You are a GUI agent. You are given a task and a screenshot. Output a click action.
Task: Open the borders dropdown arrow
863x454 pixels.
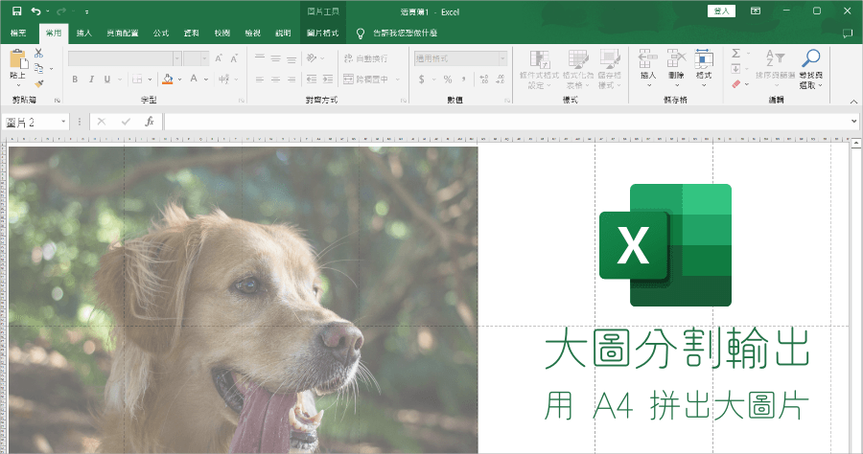coord(150,79)
